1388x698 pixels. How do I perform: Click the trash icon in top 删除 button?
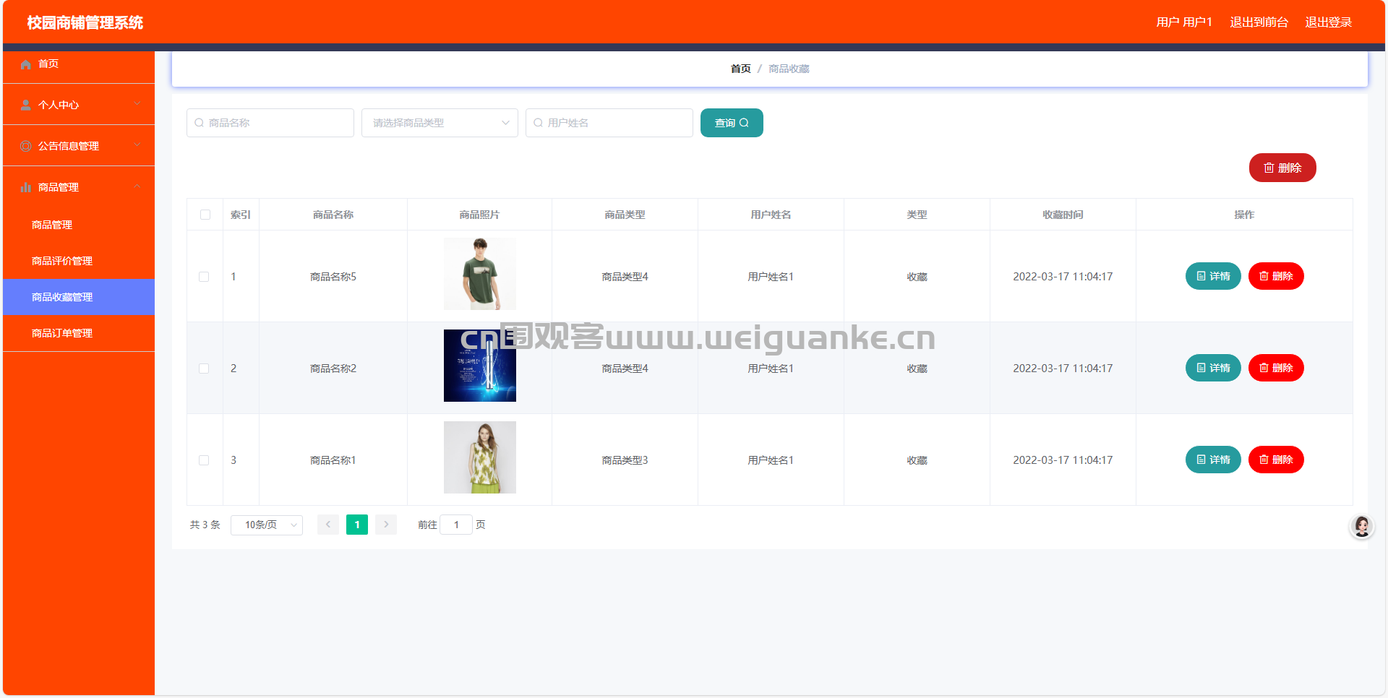[1269, 168]
